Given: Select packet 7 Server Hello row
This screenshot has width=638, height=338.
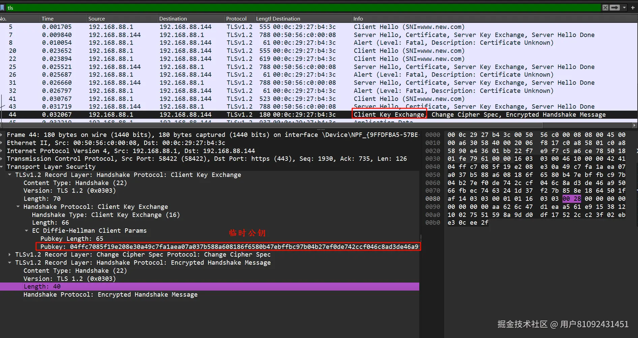Looking at the screenshot, I should [318, 35].
